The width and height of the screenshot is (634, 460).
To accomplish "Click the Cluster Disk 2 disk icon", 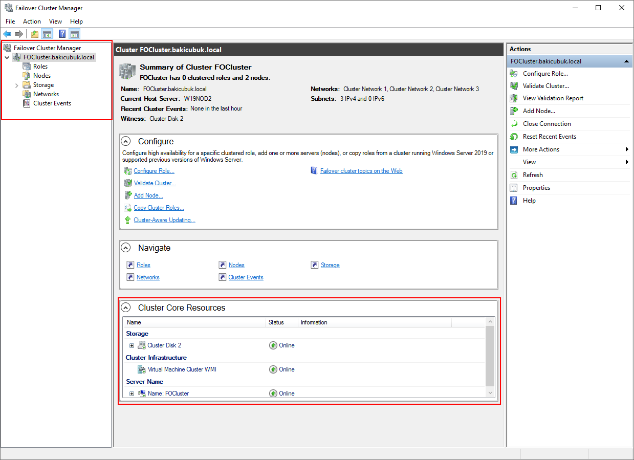I will coord(142,345).
